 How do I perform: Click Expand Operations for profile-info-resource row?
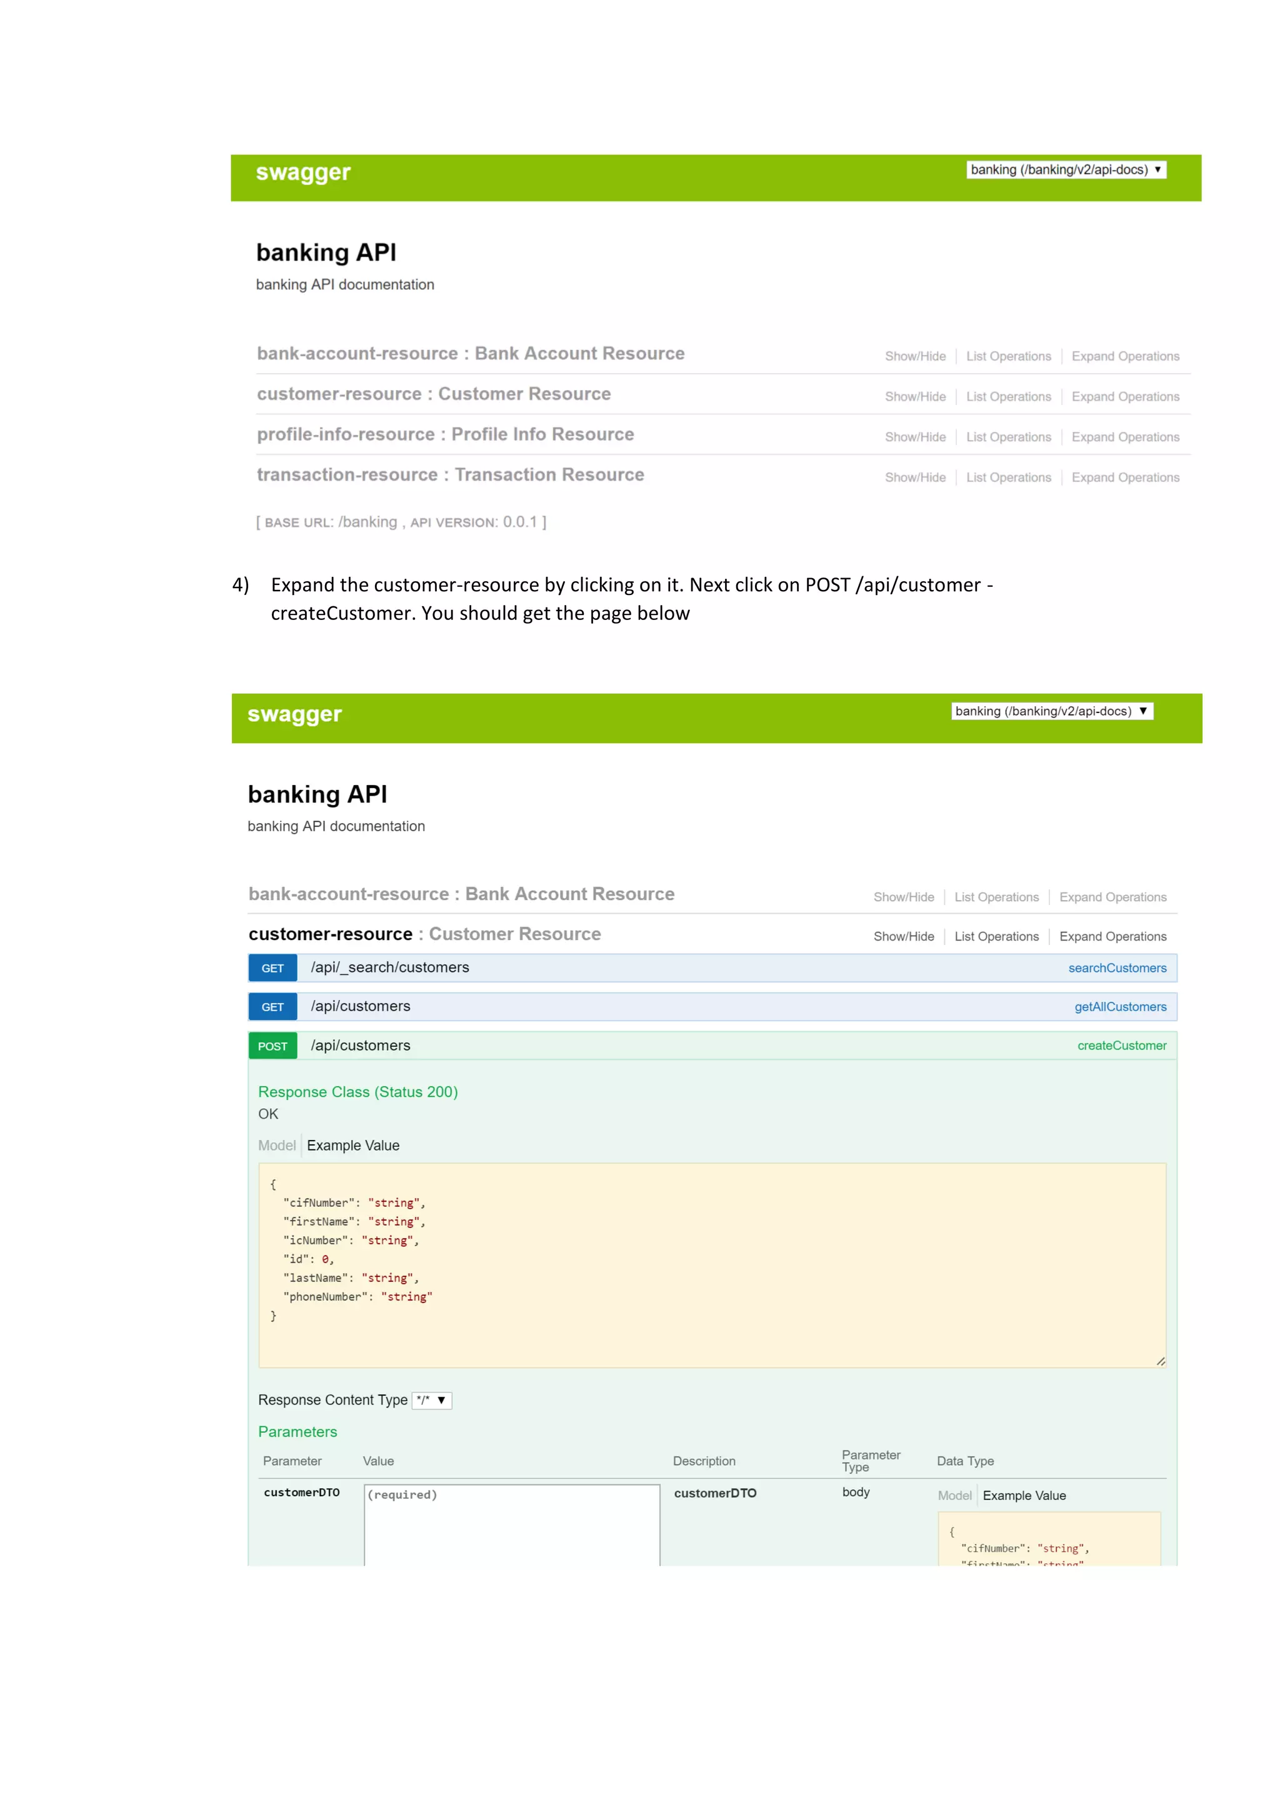click(x=1126, y=437)
